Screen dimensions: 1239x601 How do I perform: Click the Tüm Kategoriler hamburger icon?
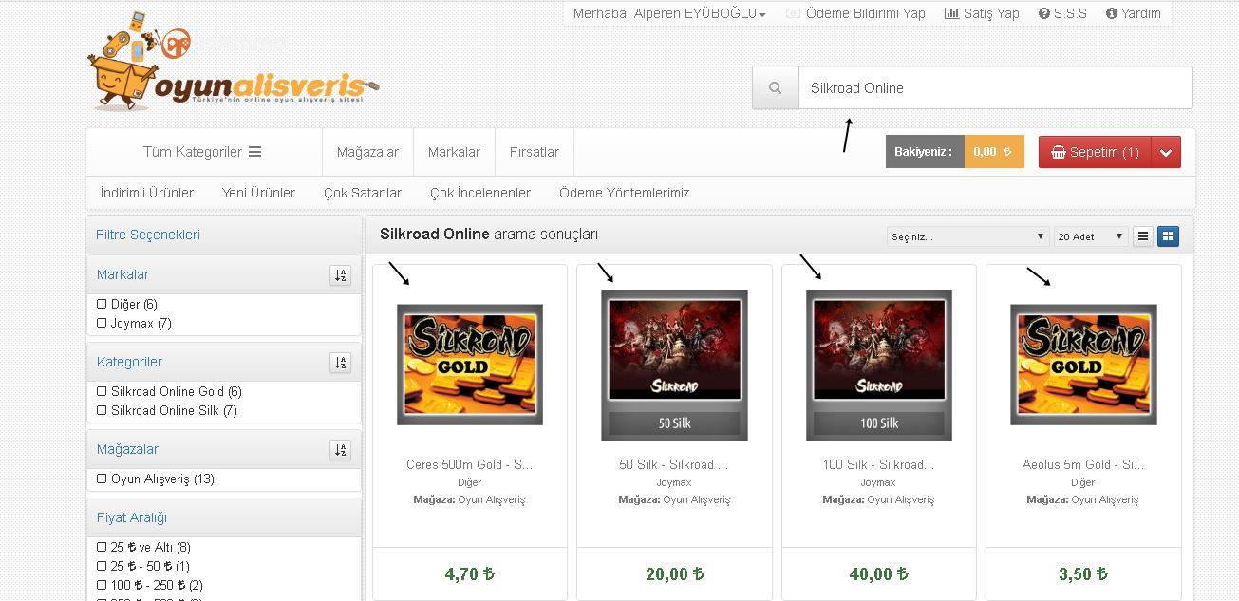(254, 152)
